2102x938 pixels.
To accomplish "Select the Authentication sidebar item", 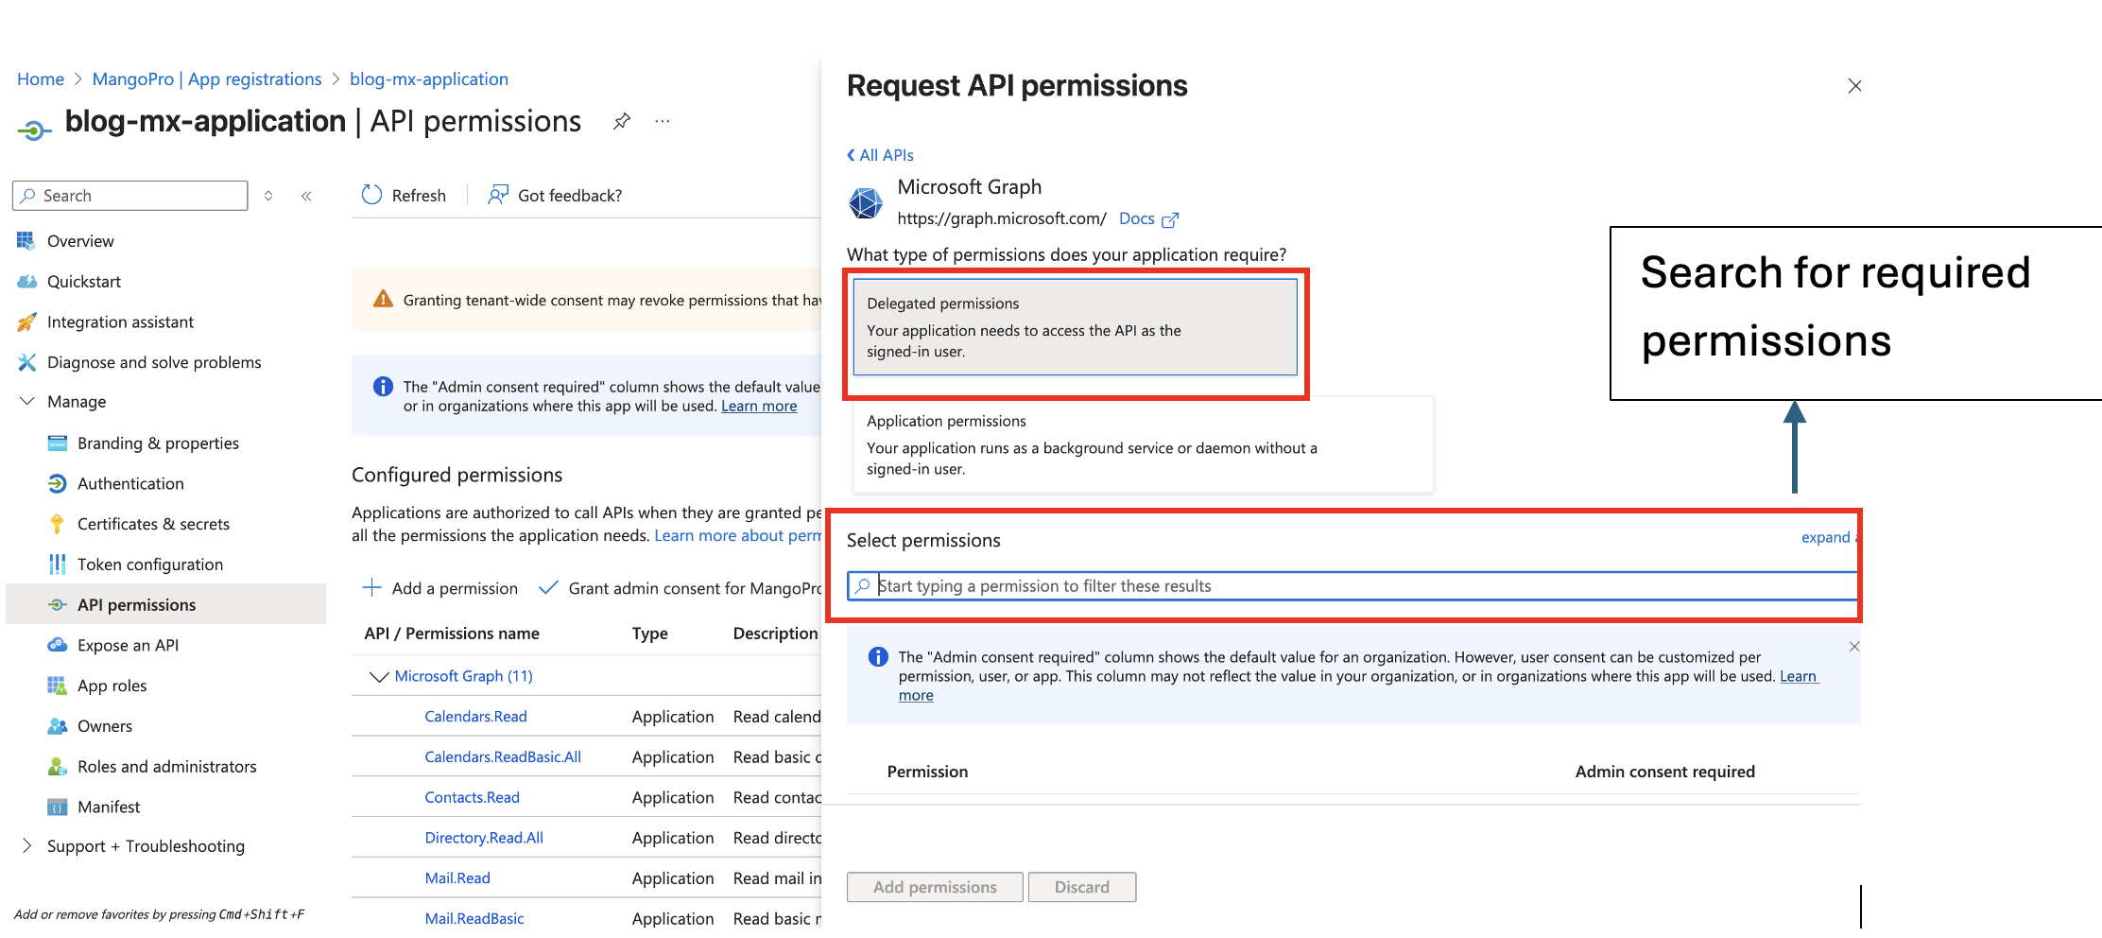I will pos(129,483).
